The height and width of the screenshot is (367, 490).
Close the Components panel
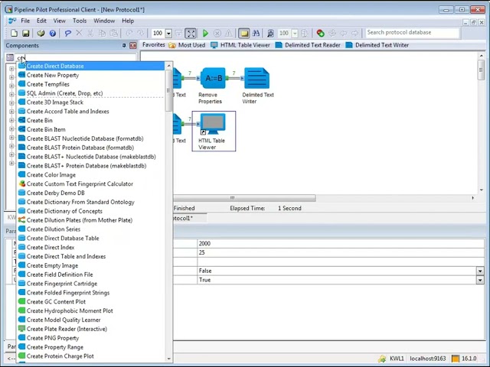pos(132,46)
